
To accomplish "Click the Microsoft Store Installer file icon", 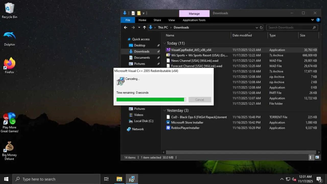I will click(168, 122).
